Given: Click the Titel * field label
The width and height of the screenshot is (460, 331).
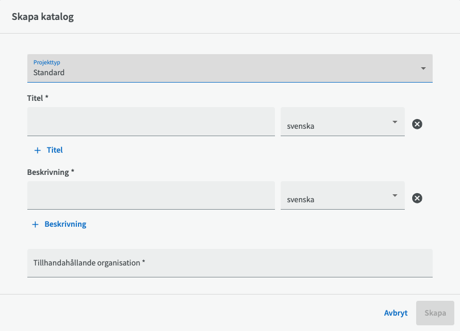Looking at the screenshot, I should tap(38, 98).
